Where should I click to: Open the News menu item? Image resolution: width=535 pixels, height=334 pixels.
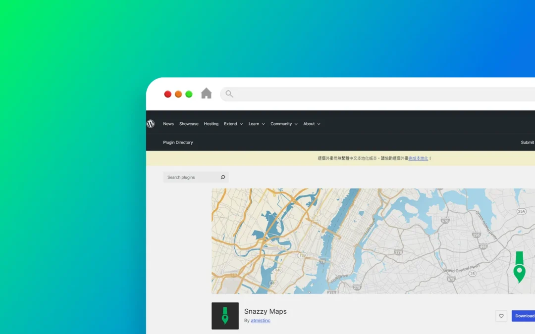[168, 124]
